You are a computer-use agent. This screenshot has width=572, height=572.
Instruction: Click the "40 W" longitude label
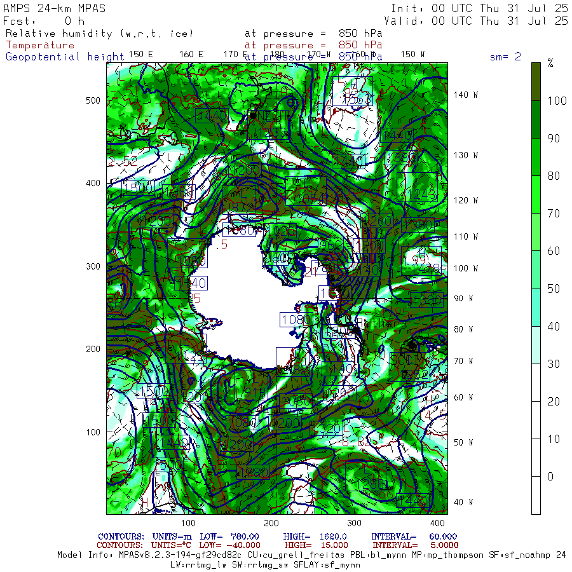coord(463,502)
